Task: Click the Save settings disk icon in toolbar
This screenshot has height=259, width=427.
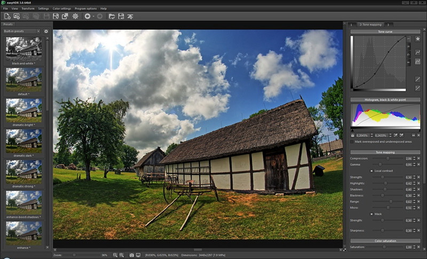Action: point(121,17)
